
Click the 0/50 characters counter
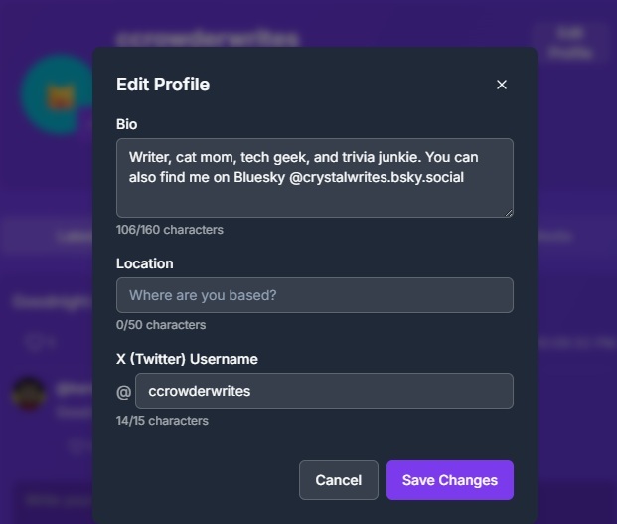(x=161, y=325)
